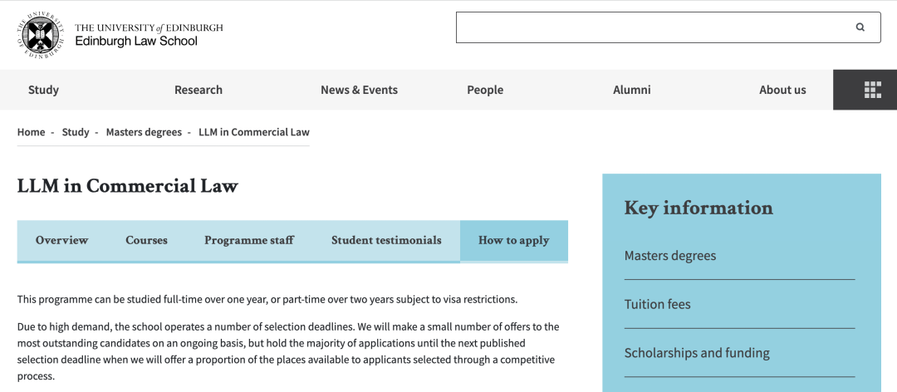Click the Study breadcrumb link
This screenshot has height=392, width=897.
(x=76, y=132)
